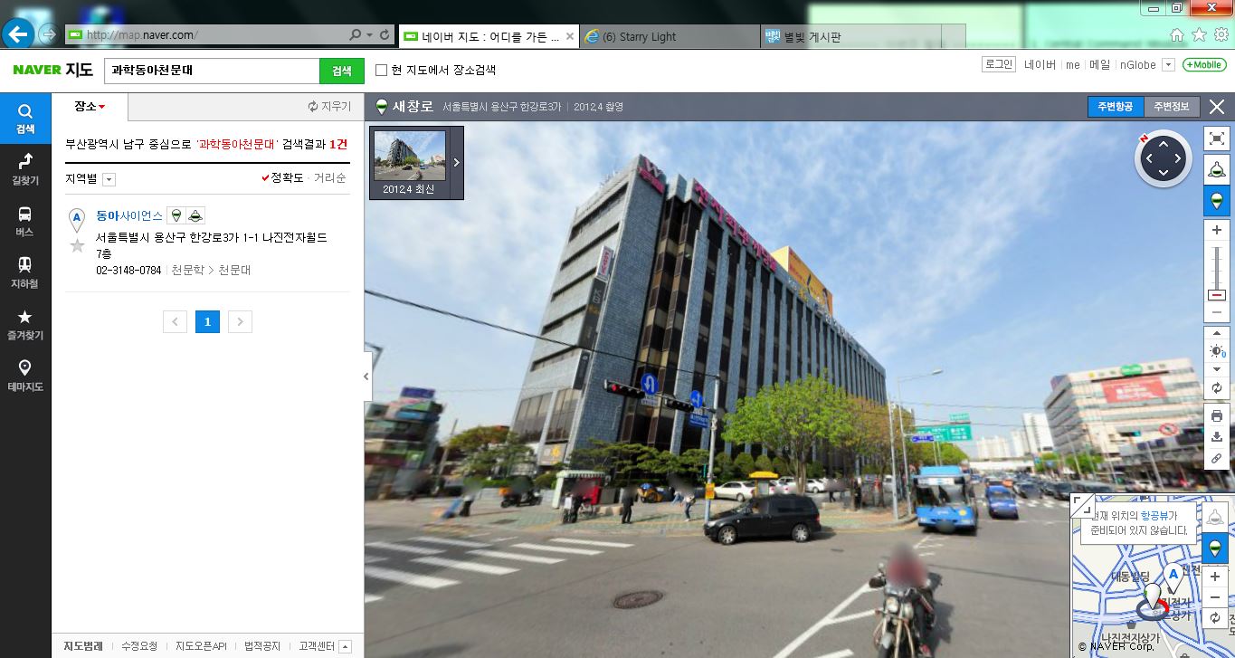Open 즐겨찾기 favorites star in sidebar
Screen dimensions: 1235x658
[x=25, y=324]
